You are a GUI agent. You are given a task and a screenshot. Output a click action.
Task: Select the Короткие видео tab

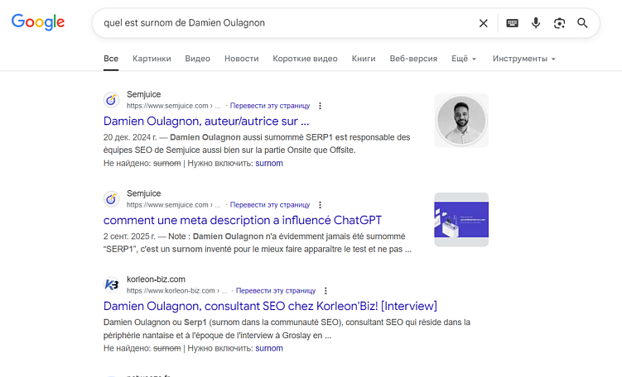305,59
